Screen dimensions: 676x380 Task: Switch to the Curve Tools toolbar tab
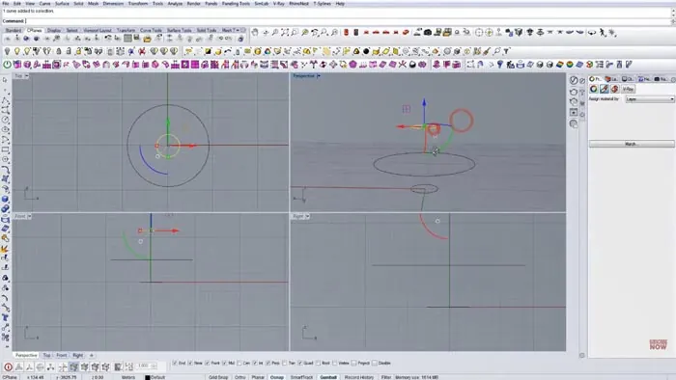coord(151,31)
